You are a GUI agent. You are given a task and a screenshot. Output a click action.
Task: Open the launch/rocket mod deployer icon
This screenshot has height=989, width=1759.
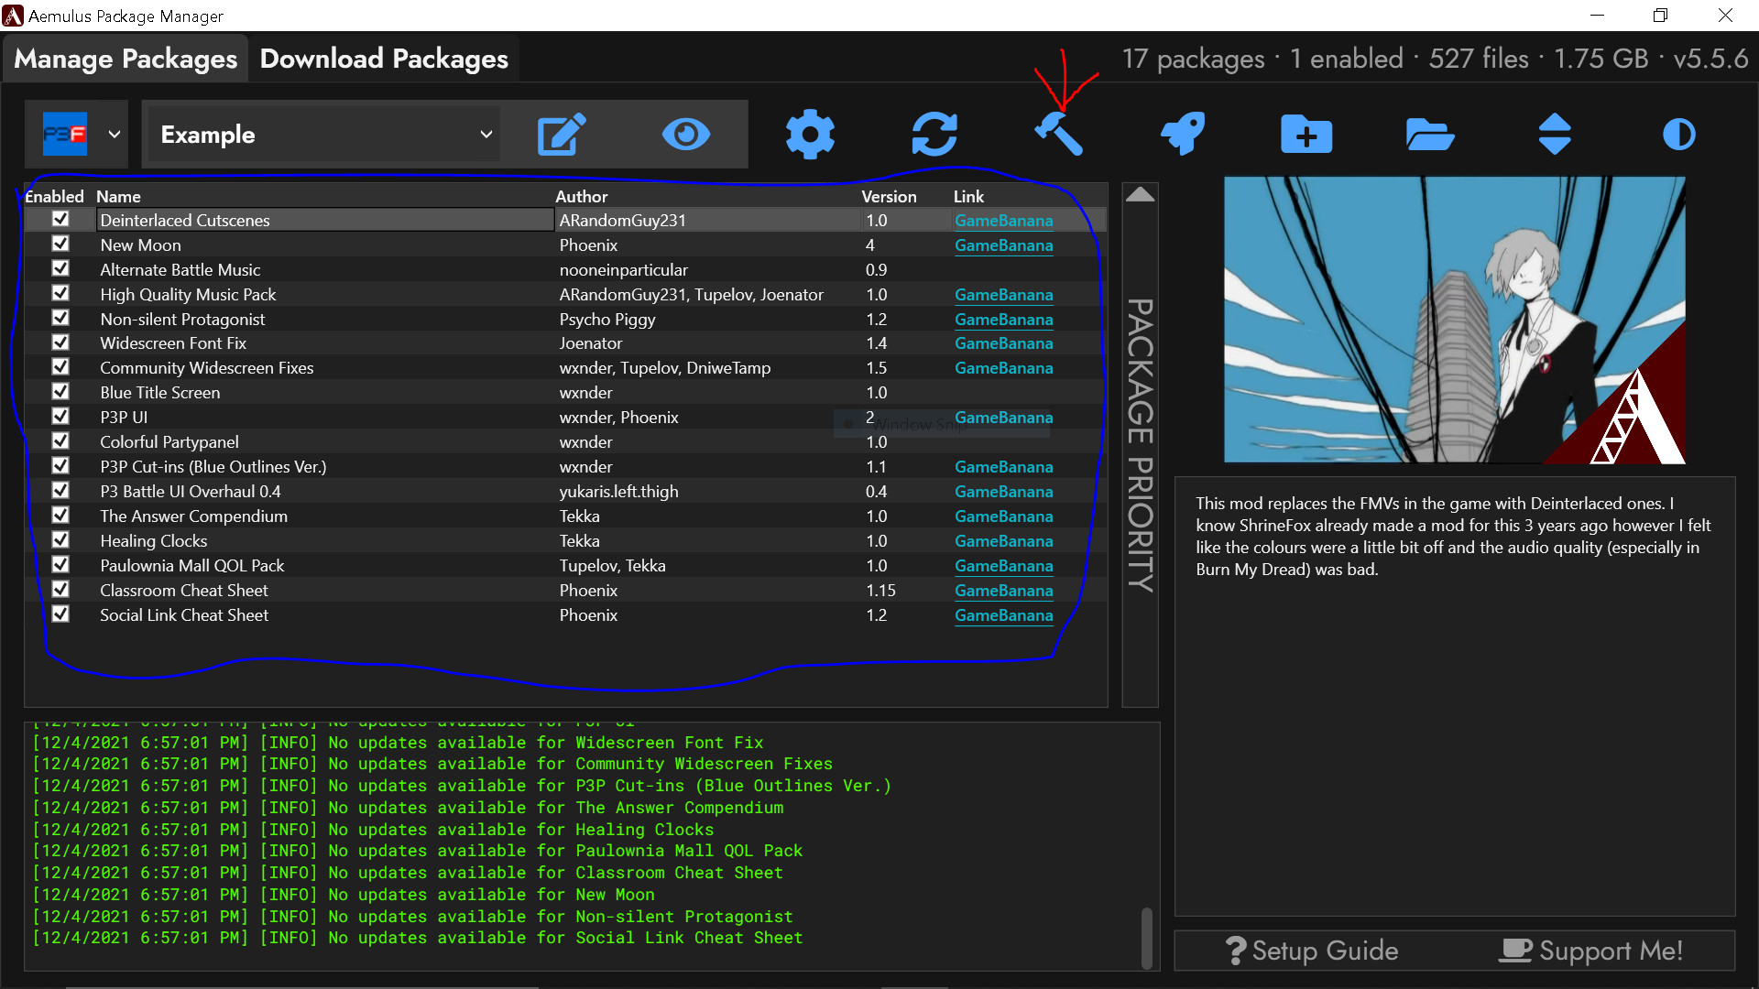1184,134
